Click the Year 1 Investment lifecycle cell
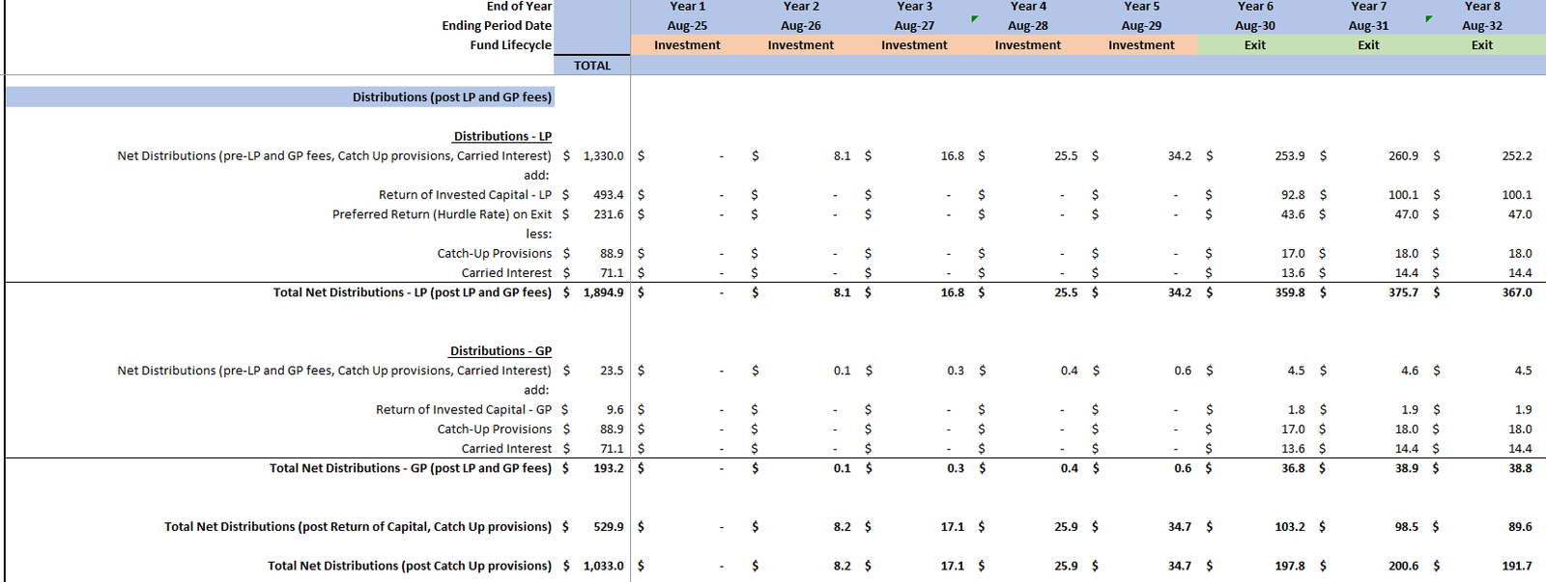Viewport: 1546px width, 582px height. pos(687,45)
